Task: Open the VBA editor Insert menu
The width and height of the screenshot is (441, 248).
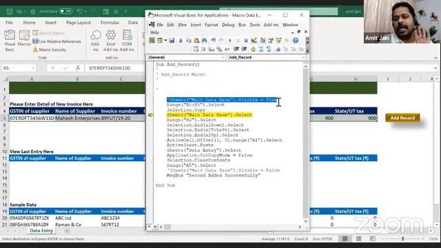Action: pos(196,25)
